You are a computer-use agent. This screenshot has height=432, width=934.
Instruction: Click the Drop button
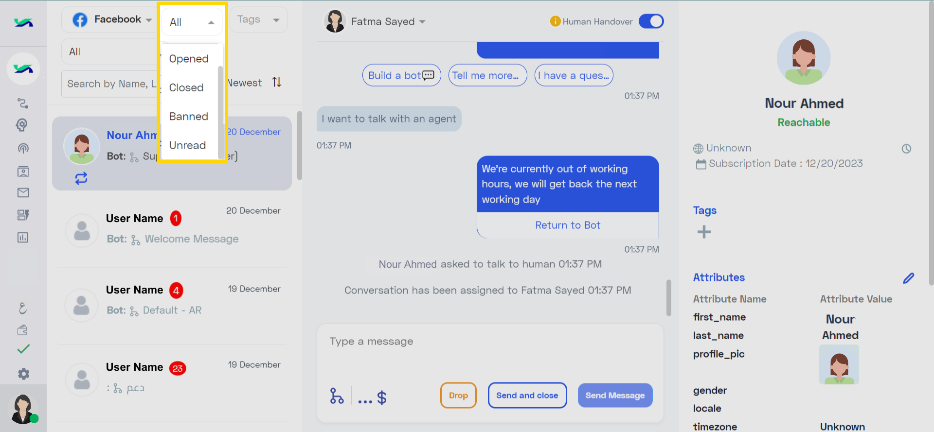pos(458,396)
